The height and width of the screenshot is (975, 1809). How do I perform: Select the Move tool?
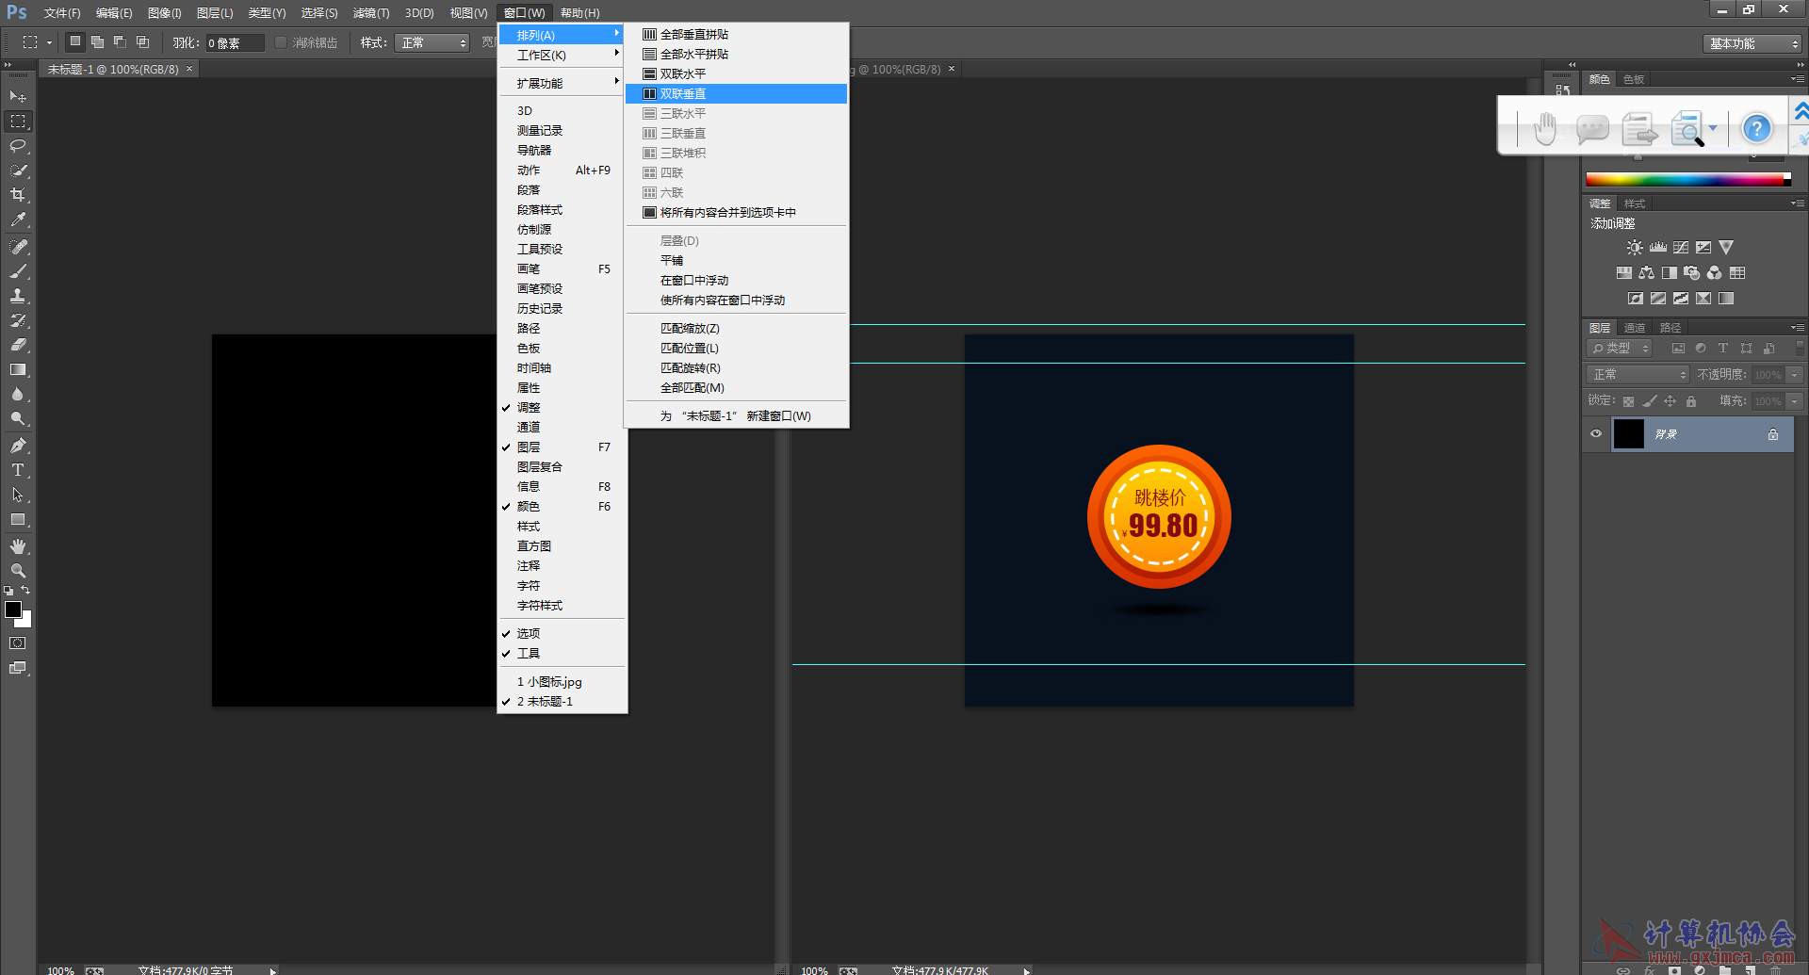point(18,97)
